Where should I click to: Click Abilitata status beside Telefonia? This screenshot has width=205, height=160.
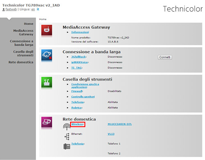[x=113, y=102]
